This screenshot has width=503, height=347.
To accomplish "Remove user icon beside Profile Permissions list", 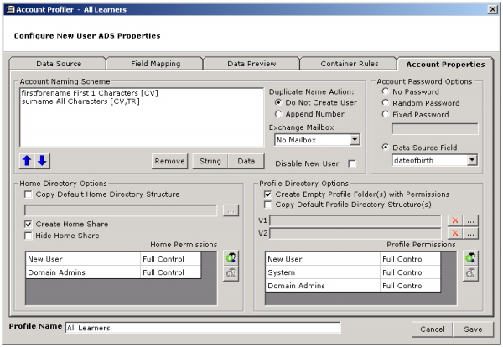I will (470, 273).
